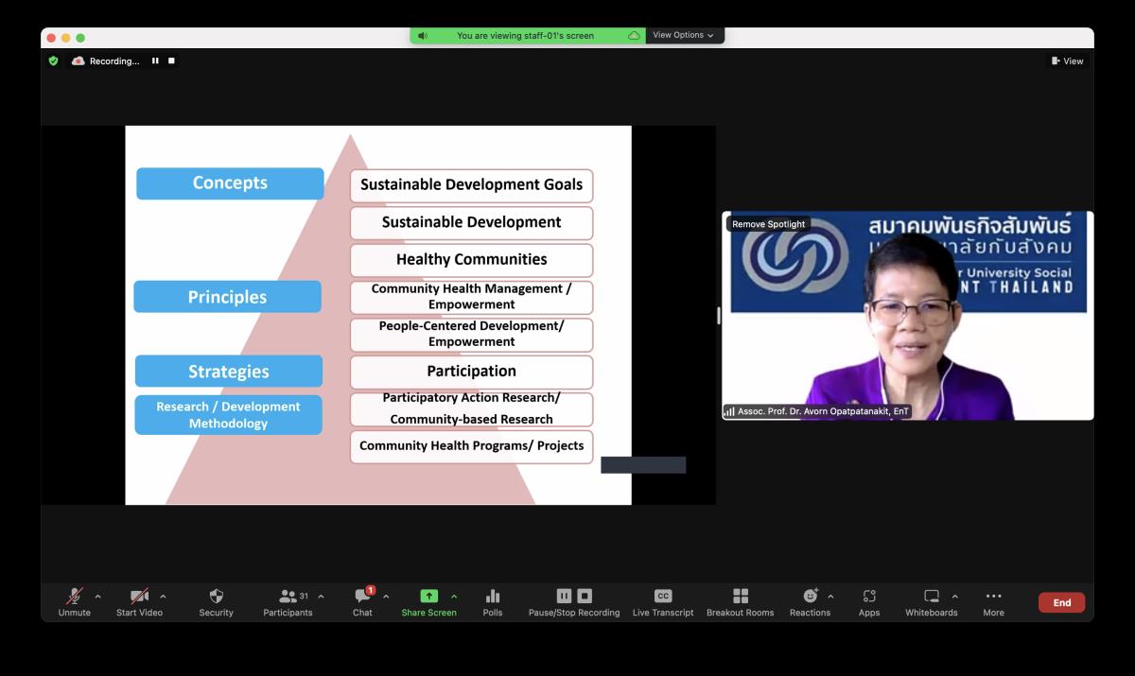1135x676 pixels.
Task: Click the cloud icon in share banner
Action: [x=634, y=36]
